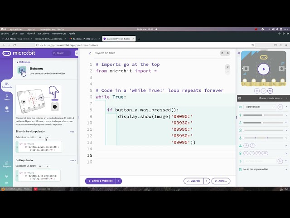Click the redo button in editor
The height and width of the screenshot is (218, 290).
click(227, 72)
